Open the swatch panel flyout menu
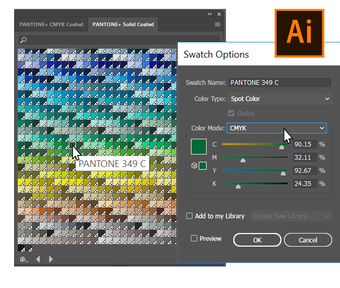The width and height of the screenshot is (340, 288). tap(218, 24)
